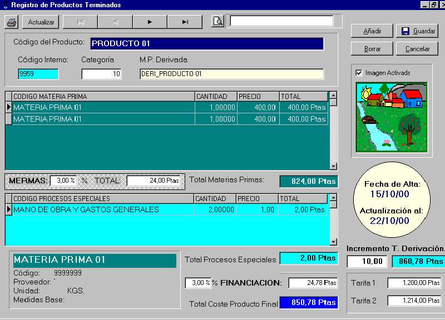This screenshot has width=445, height=320.
Task: Click the MERMAS percentage field
Action: tap(63, 181)
